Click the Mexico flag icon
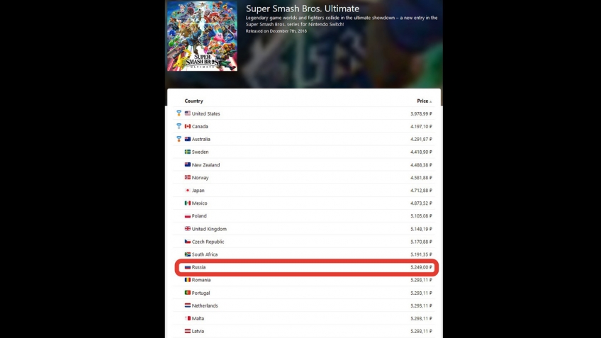The width and height of the screenshot is (601, 338). click(187, 203)
